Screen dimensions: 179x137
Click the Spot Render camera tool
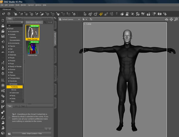(x=148, y=14)
